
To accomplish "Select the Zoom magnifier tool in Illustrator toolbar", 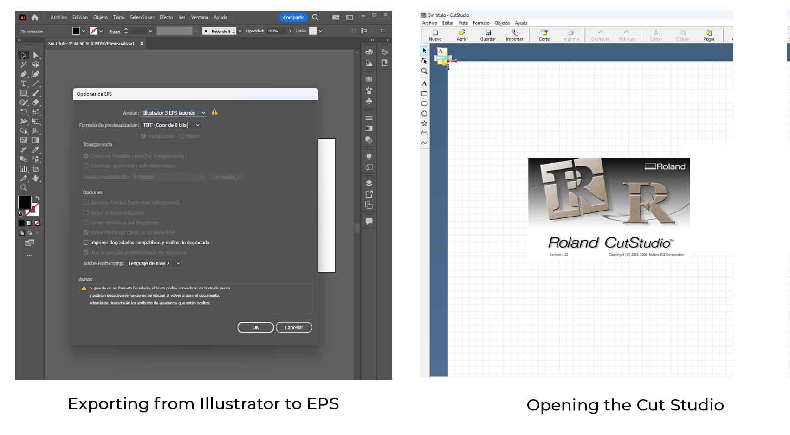I will click(24, 188).
